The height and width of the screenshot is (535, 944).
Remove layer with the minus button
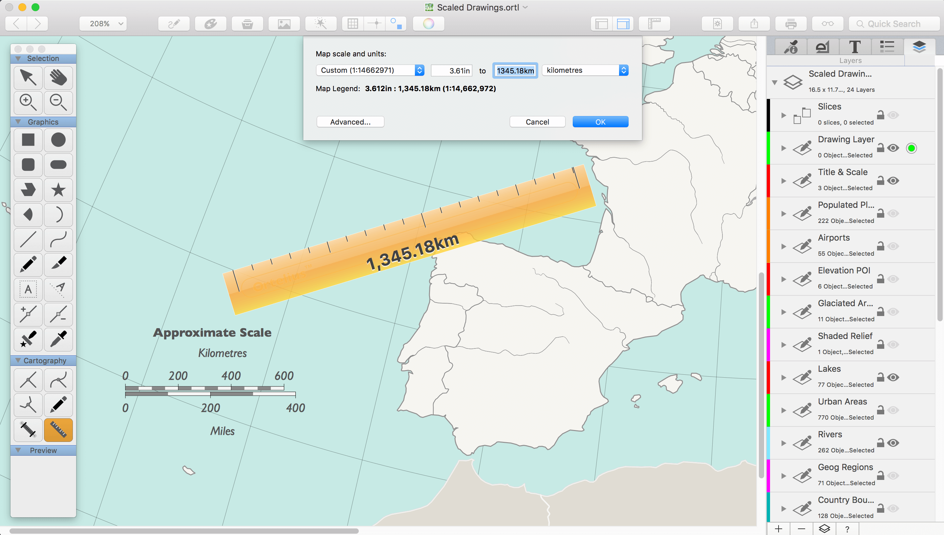(x=801, y=529)
